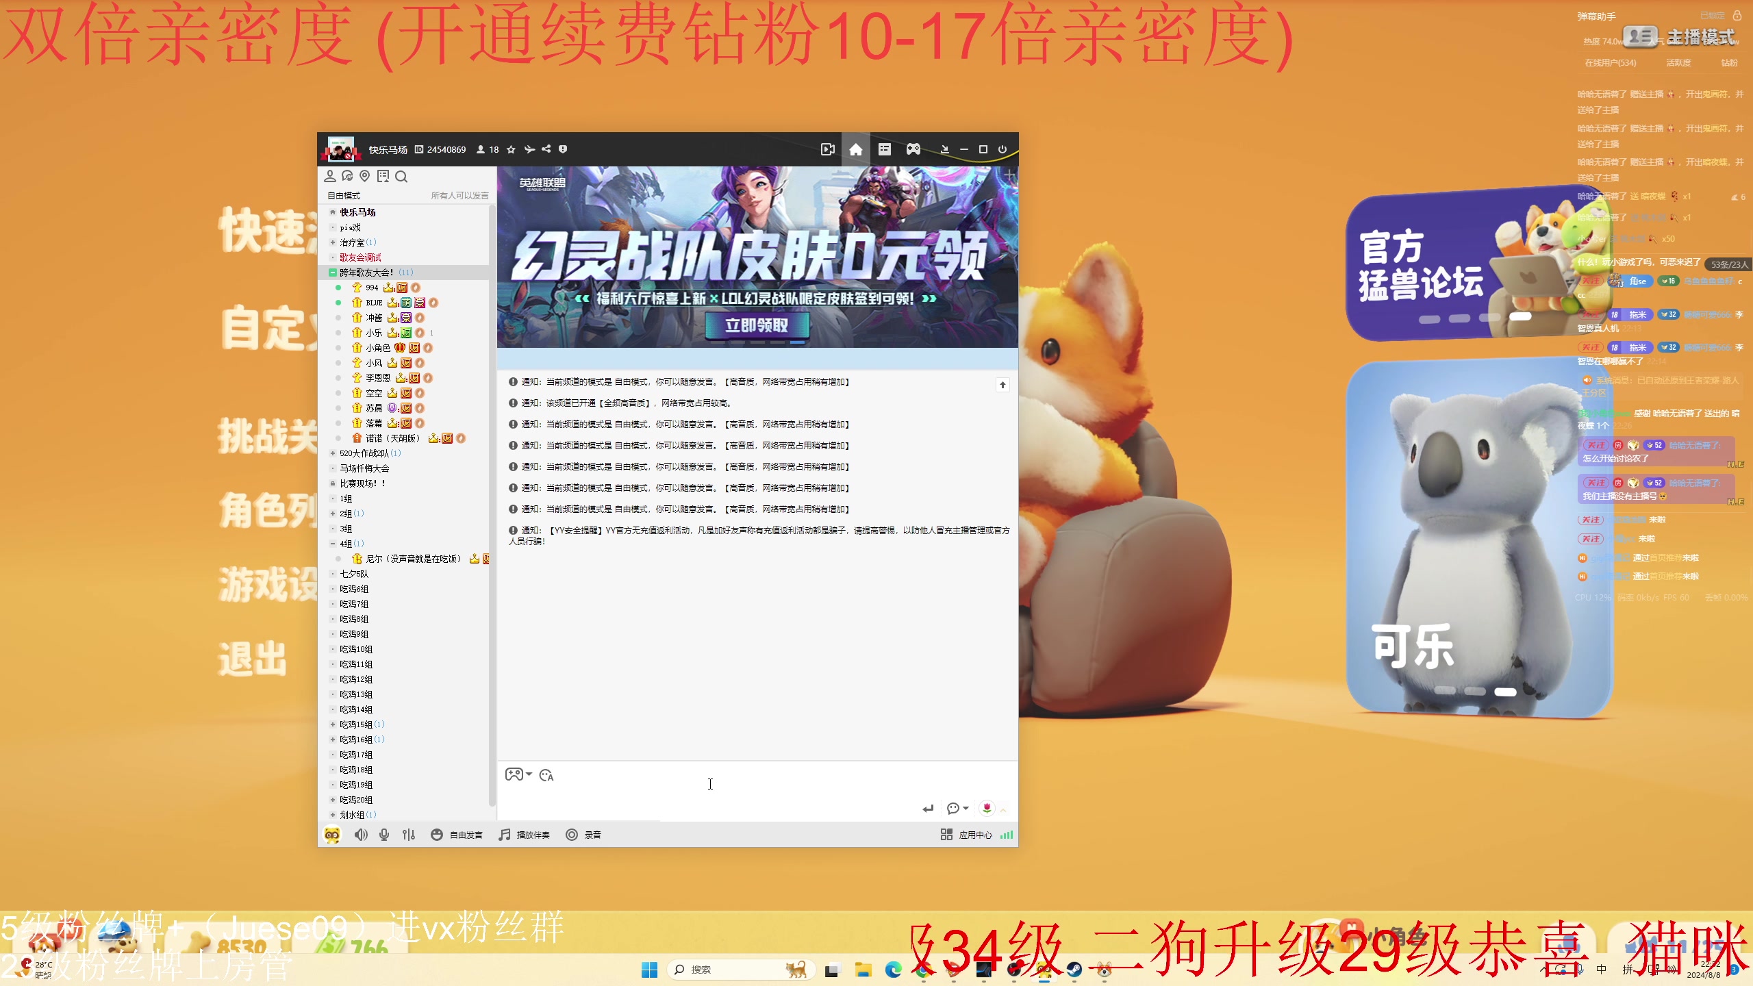Viewport: 1753px width, 986px height.
Task: Select the 歌友会调试 channel
Action: [x=360, y=257]
